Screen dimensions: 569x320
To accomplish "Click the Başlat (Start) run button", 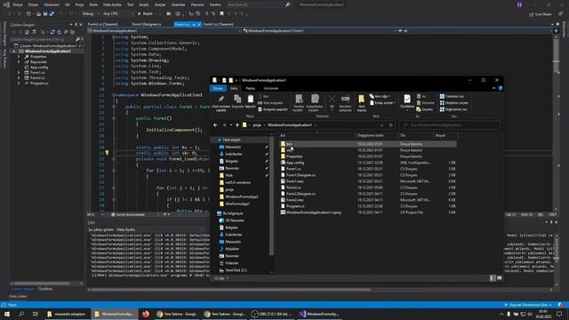I will (x=145, y=14).
